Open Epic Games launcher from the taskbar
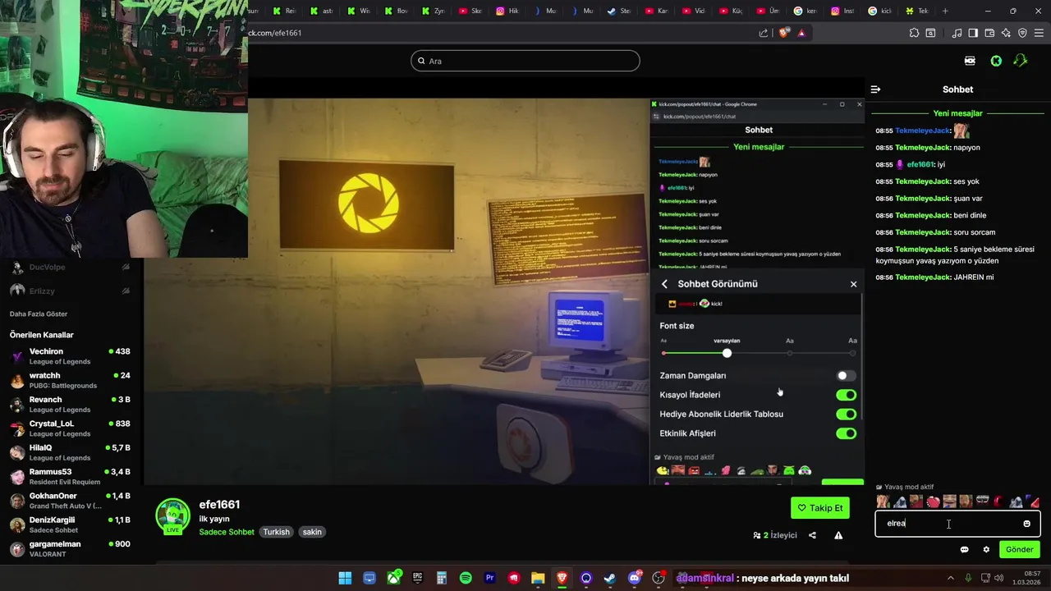Viewport: 1051px width, 591px height. (x=418, y=578)
